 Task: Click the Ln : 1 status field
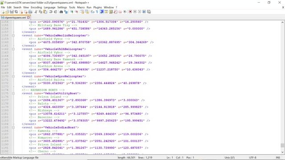coord(170,158)
